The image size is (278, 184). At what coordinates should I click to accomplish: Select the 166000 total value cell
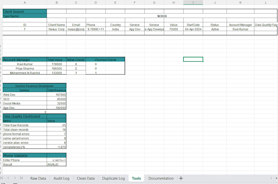point(56,68)
